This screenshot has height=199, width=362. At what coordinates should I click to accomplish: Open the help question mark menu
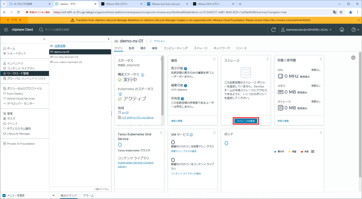click(356, 30)
